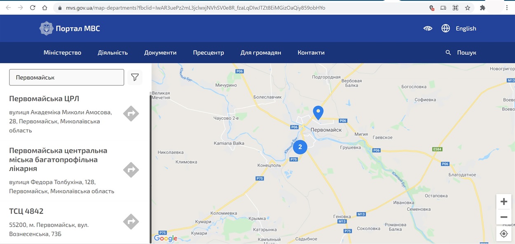
Task: Switch site language to English
Action: point(466,28)
